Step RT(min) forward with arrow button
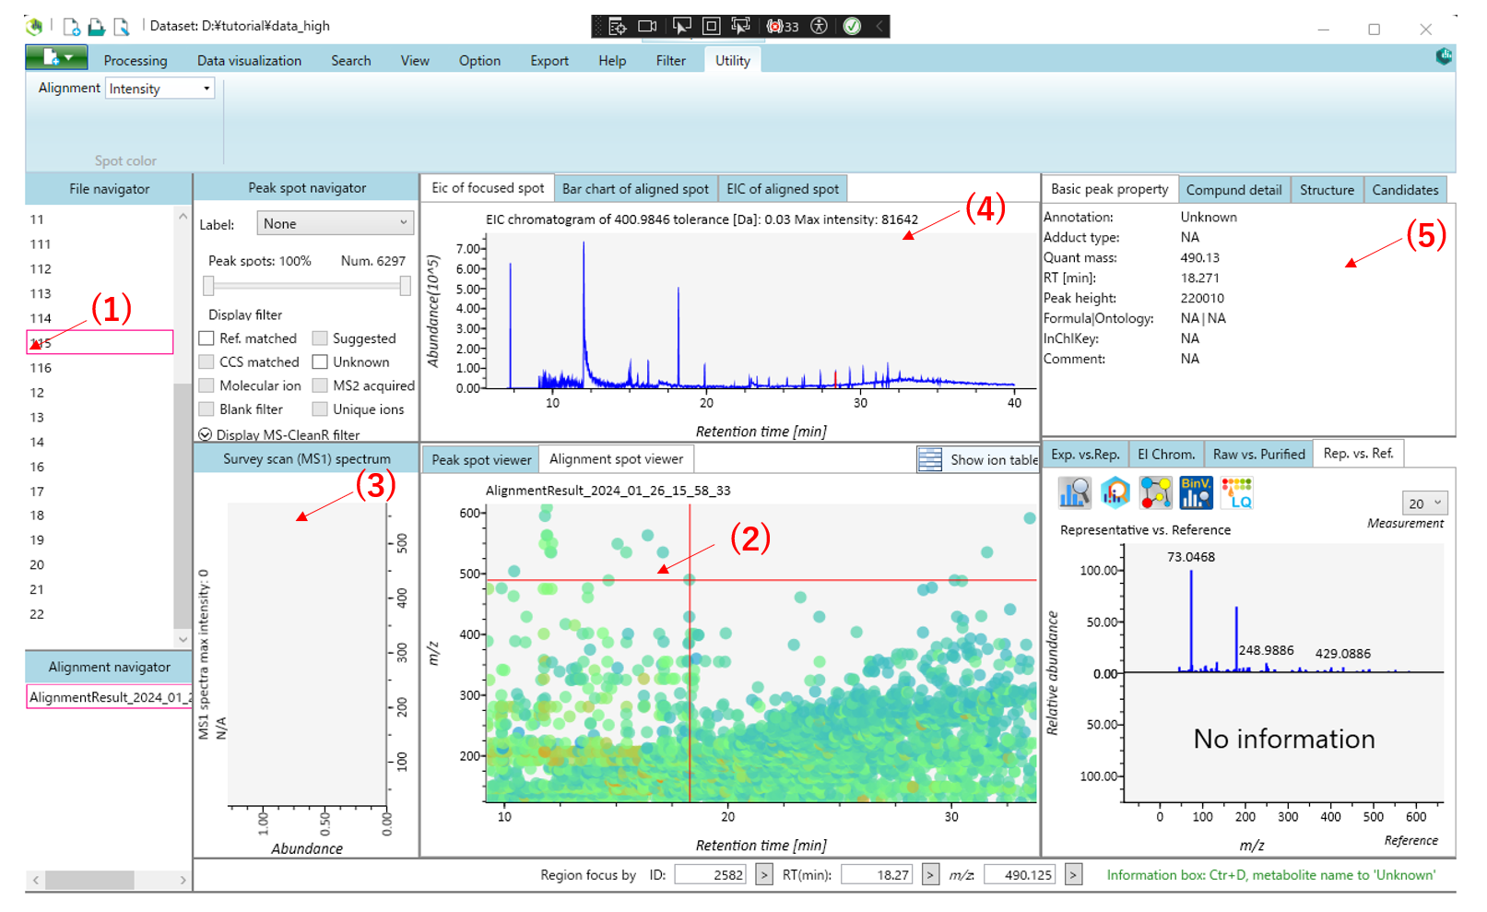 point(930,874)
